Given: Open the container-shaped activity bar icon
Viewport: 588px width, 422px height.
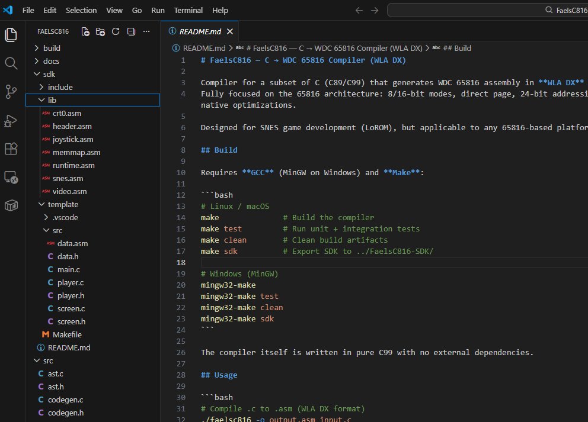Looking at the screenshot, I should [11, 205].
